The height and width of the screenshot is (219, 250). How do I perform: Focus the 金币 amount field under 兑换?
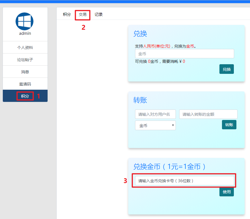[x=184, y=54]
